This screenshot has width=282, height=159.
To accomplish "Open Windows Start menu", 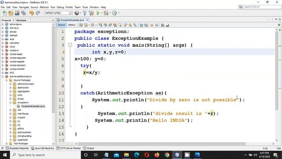I will point(5,155).
